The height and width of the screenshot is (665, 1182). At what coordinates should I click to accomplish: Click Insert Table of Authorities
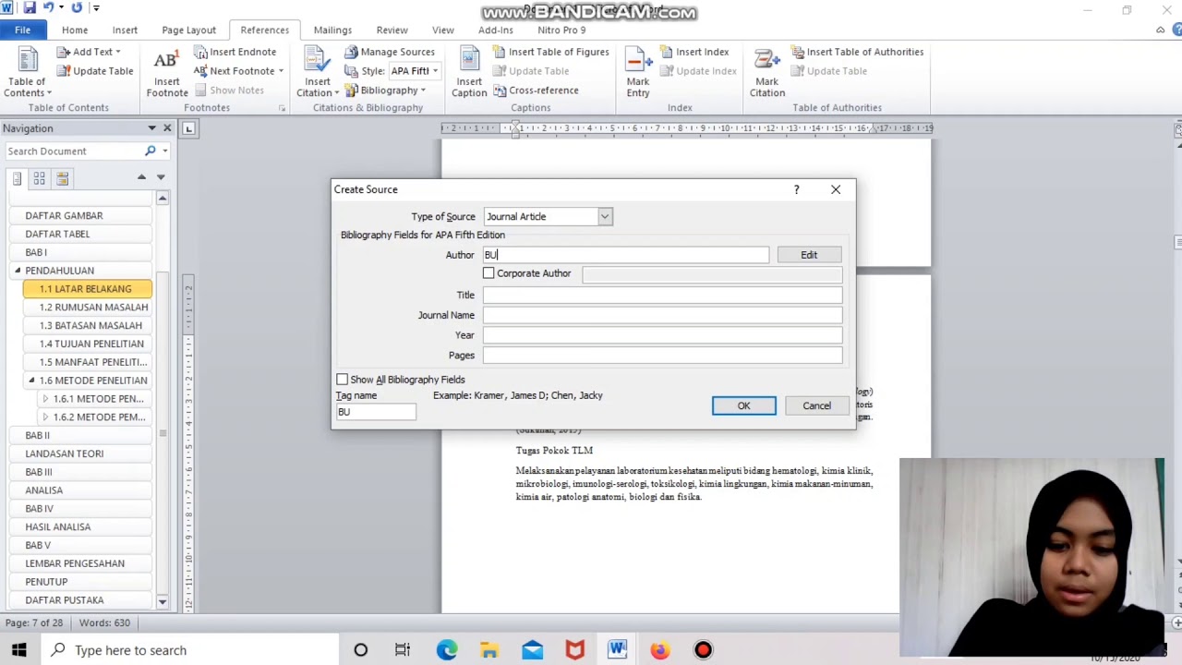click(x=856, y=52)
